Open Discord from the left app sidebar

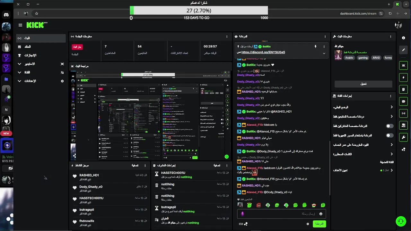[x=6, y=15]
